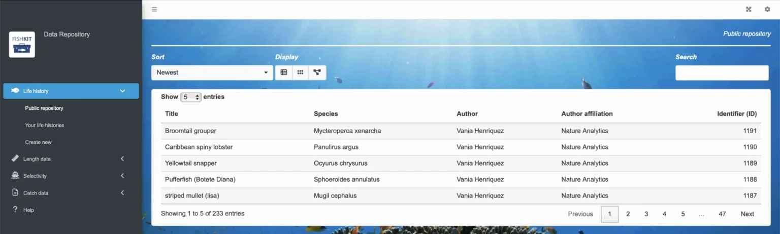Click the Next pagination button
780x234 pixels.
pyautogui.click(x=747, y=214)
